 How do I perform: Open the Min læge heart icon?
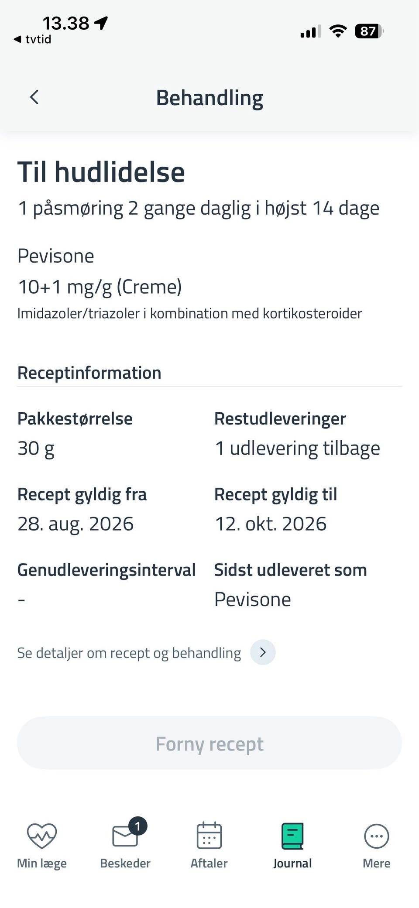tap(42, 836)
